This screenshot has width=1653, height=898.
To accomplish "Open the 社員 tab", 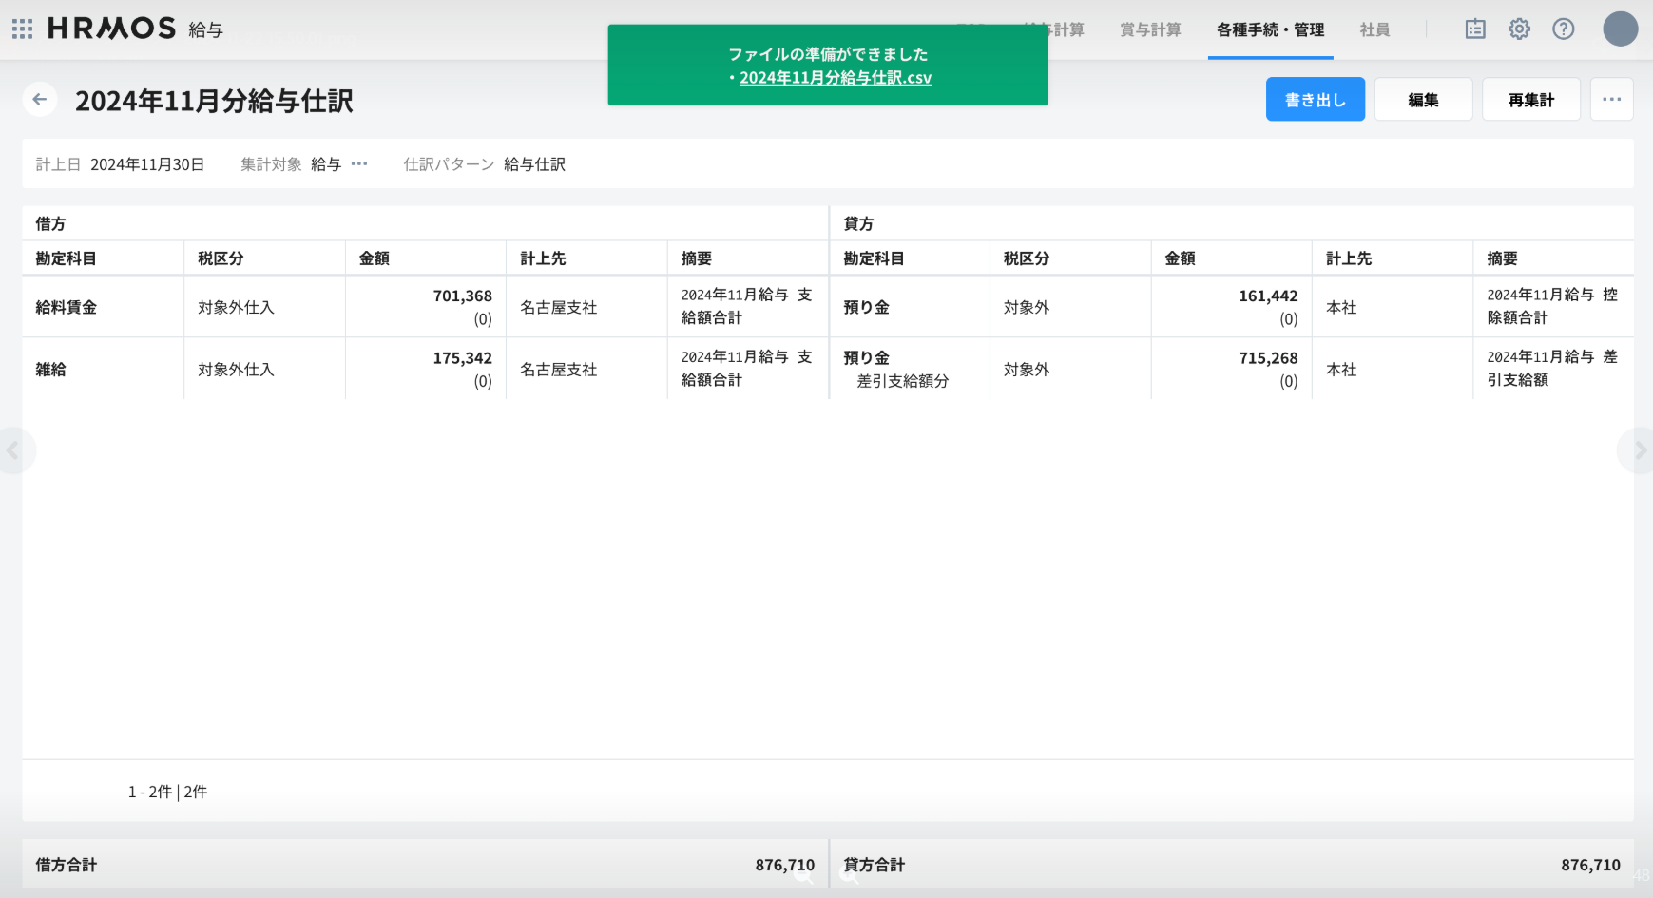I will tap(1374, 29).
